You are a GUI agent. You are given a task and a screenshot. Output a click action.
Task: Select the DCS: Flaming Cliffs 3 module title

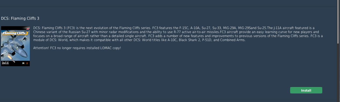(20, 18)
